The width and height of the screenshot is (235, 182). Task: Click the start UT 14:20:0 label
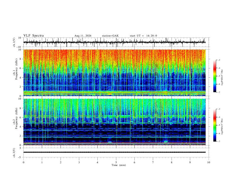pyautogui.click(x=143, y=36)
